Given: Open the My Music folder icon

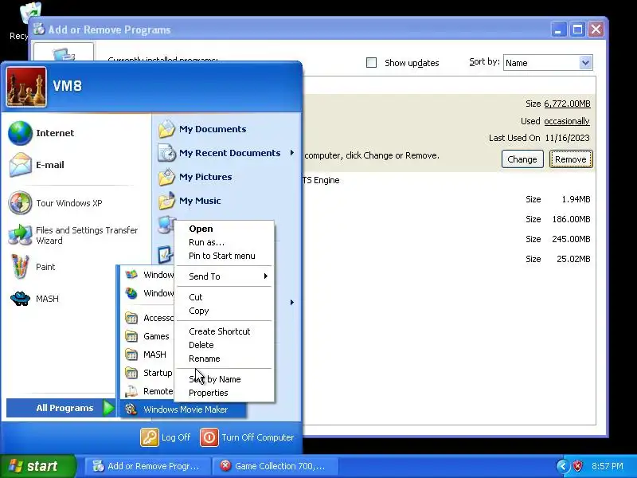Looking at the screenshot, I should tap(166, 201).
